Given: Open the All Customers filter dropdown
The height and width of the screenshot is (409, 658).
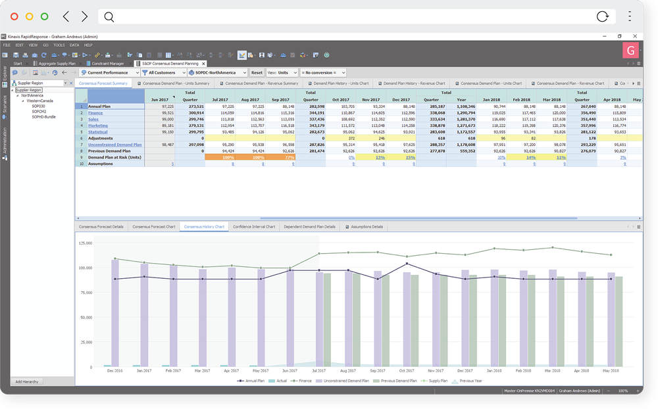Looking at the screenshot, I should coord(163,72).
